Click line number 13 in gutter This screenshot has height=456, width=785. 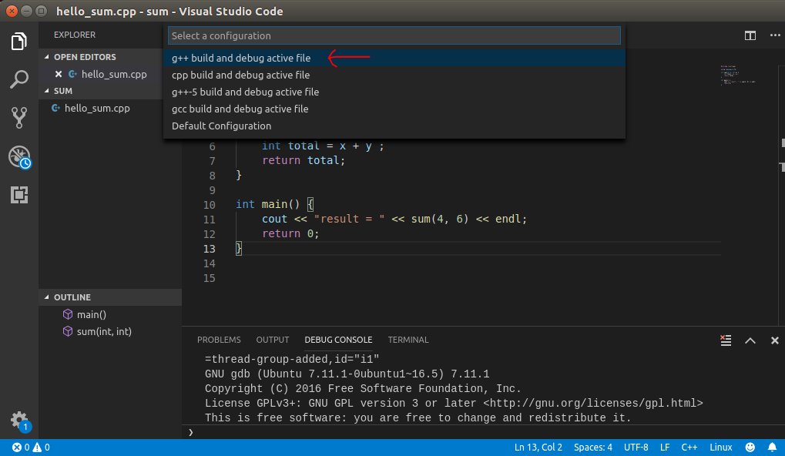point(210,249)
